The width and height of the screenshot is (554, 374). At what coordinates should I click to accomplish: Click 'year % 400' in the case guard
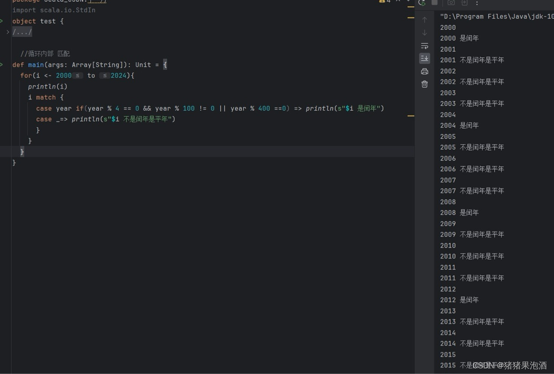[x=250, y=108]
